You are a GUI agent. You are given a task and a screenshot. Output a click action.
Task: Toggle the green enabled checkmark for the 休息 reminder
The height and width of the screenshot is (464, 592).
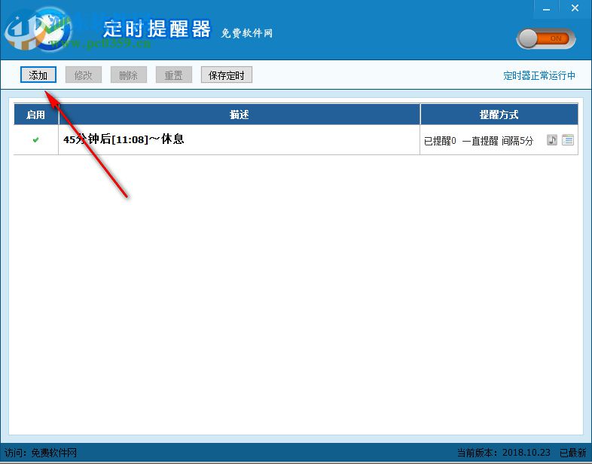pos(35,140)
